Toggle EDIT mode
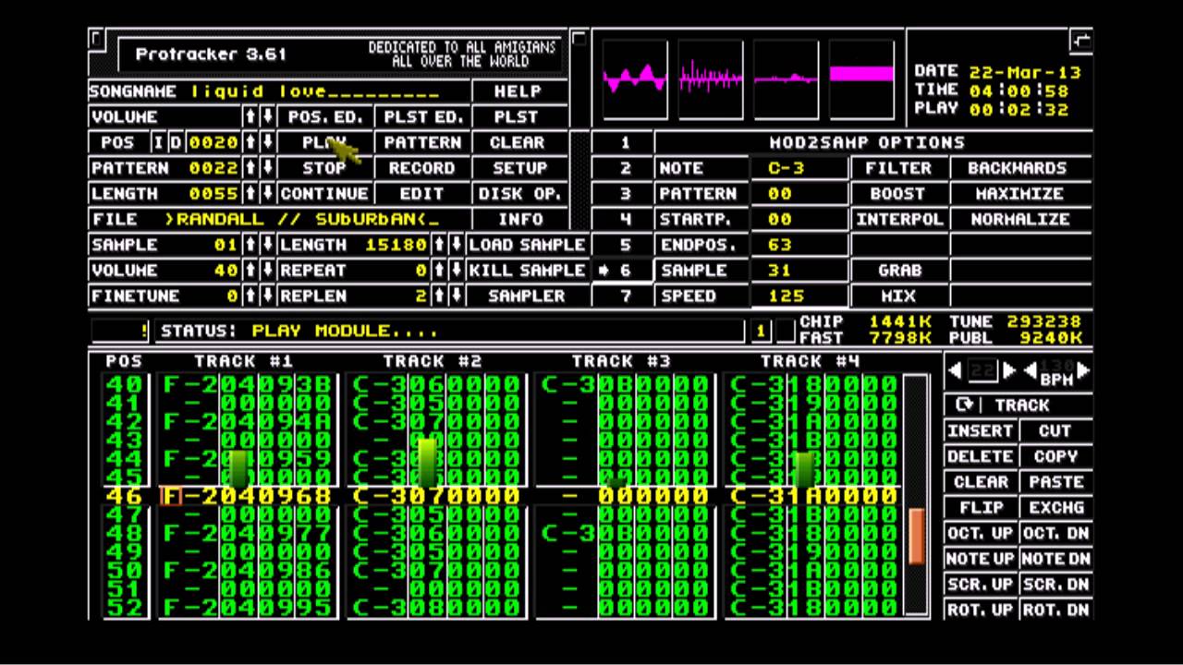1183x665 pixels. click(x=422, y=194)
